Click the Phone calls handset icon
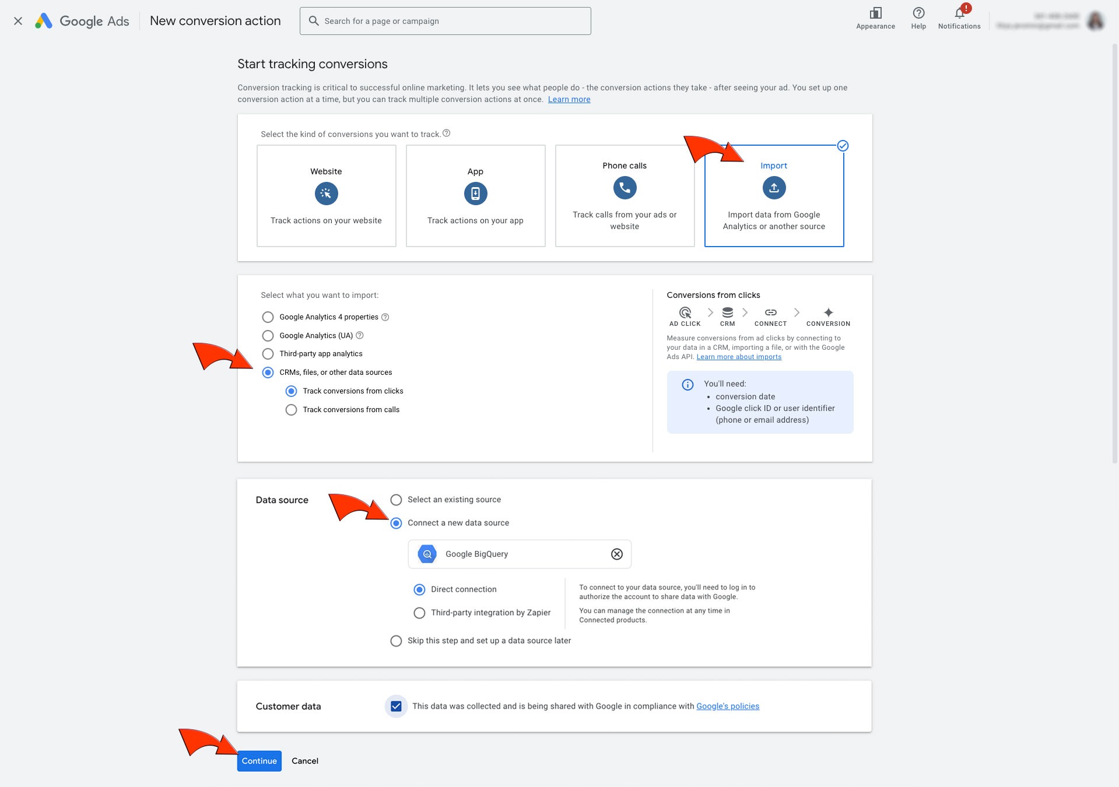Screen dimensions: 1119x787 point(625,188)
